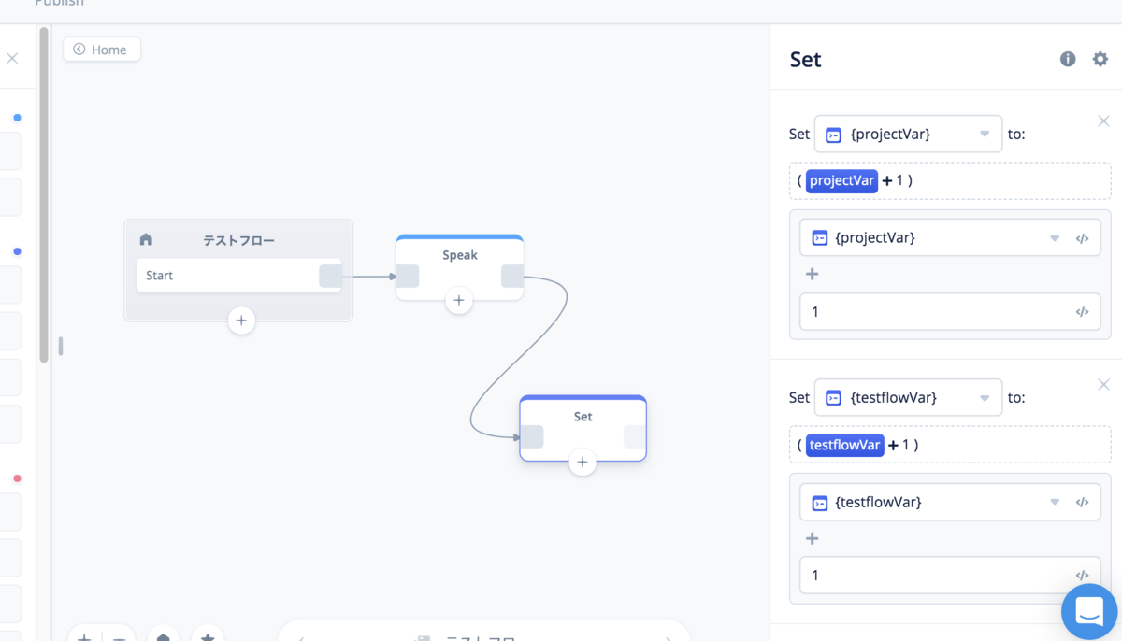Click the Set block output port
The width and height of the screenshot is (1122, 641).
coord(635,436)
